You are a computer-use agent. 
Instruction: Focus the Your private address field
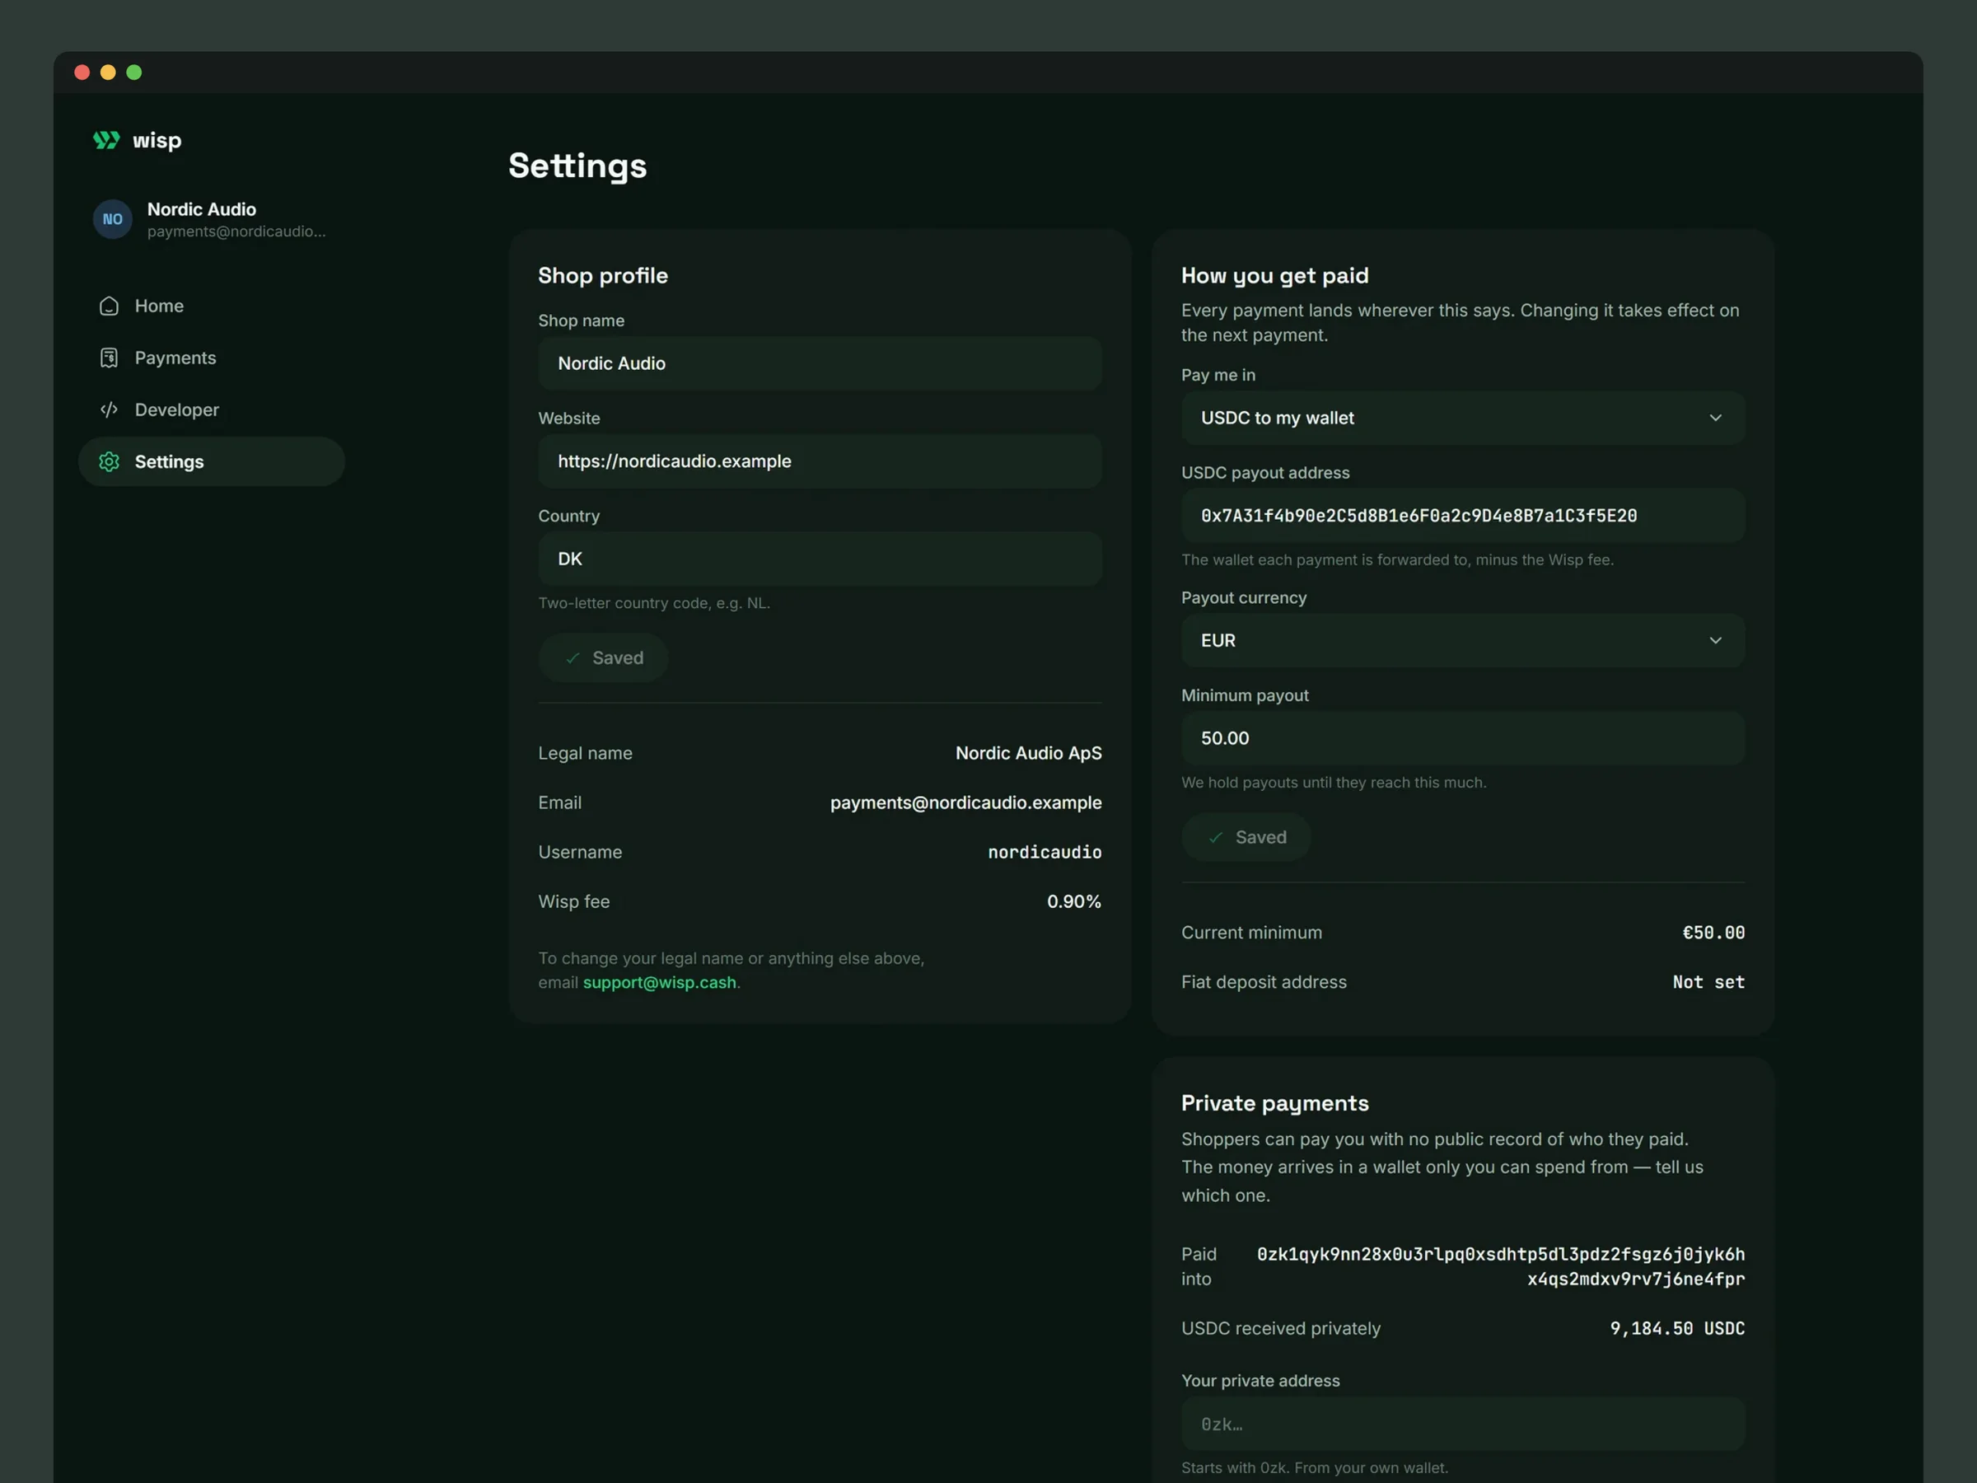point(1462,1424)
